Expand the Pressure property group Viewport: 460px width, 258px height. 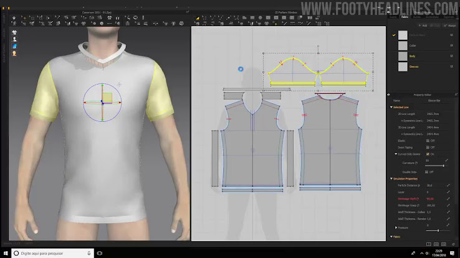396,228
